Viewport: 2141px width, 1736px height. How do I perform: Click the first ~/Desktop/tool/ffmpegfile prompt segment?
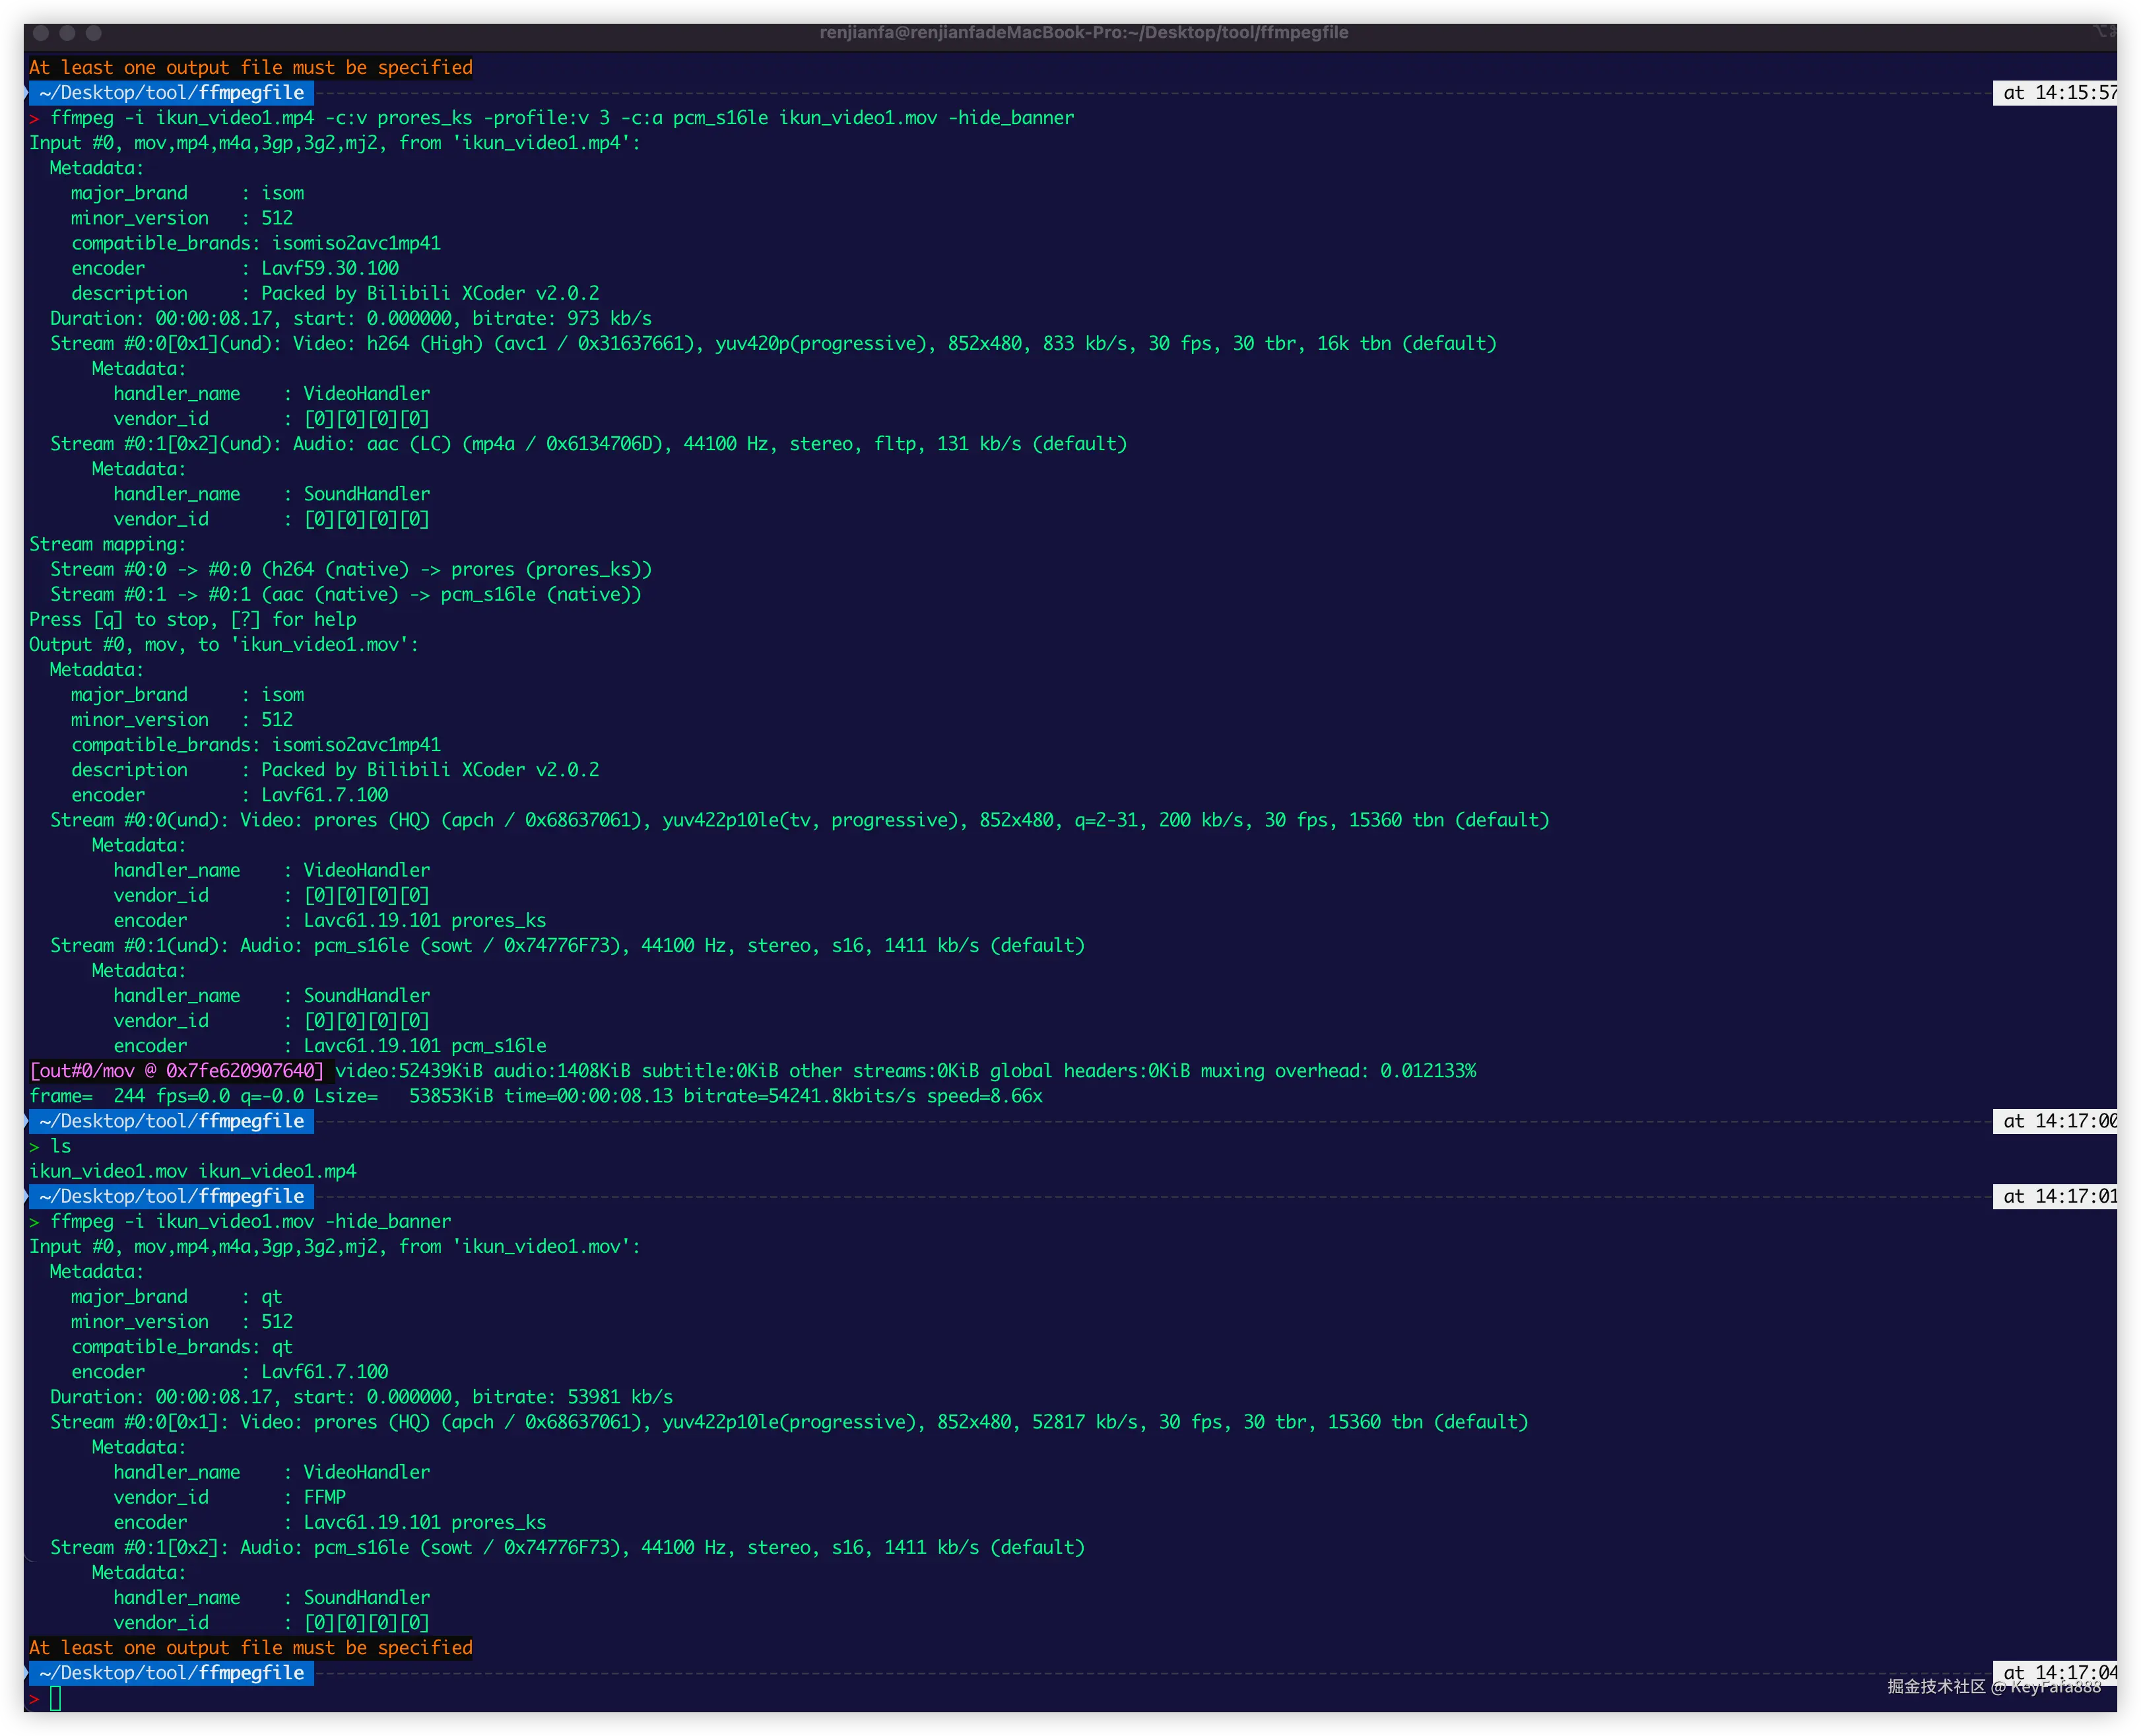pos(171,93)
